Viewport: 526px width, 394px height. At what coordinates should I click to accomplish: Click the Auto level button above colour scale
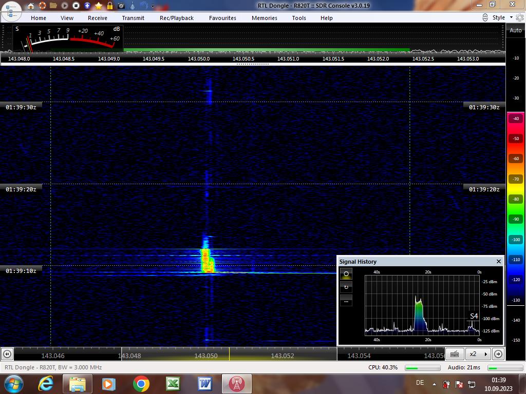pyautogui.click(x=516, y=30)
